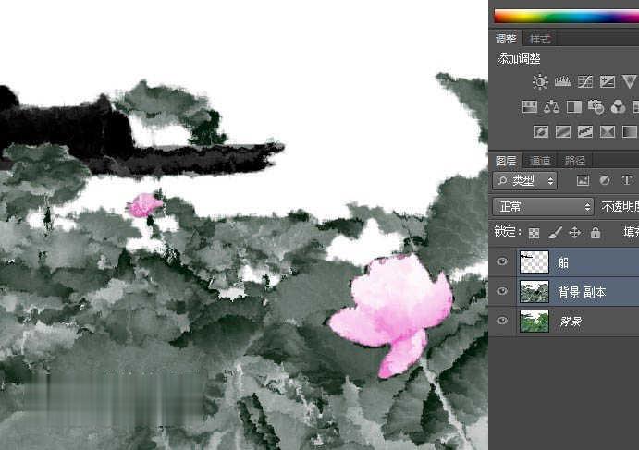Image resolution: width=639 pixels, height=450 pixels.
Task: Add an Exposure adjustment layer
Action: click(x=608, y=81)
